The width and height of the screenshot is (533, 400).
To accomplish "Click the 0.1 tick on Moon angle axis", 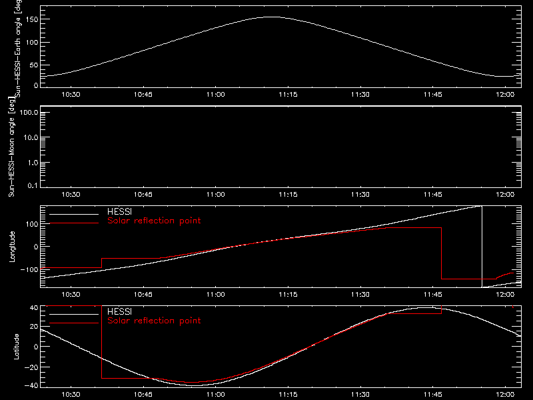I will pos(33,185).
